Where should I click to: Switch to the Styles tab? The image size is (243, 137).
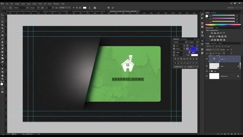217,28
